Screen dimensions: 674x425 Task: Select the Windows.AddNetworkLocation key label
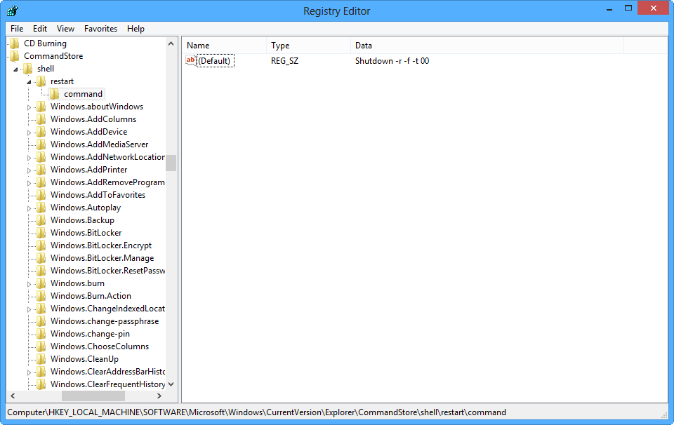(x=107, y=157)
